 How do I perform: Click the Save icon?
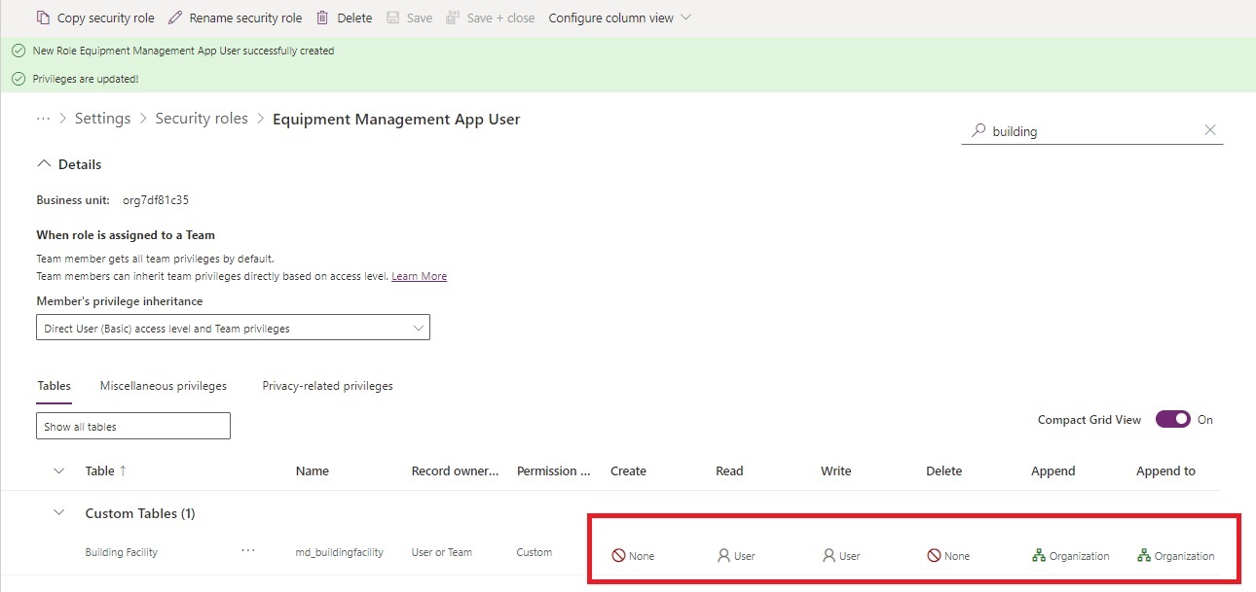click(394, 17)
